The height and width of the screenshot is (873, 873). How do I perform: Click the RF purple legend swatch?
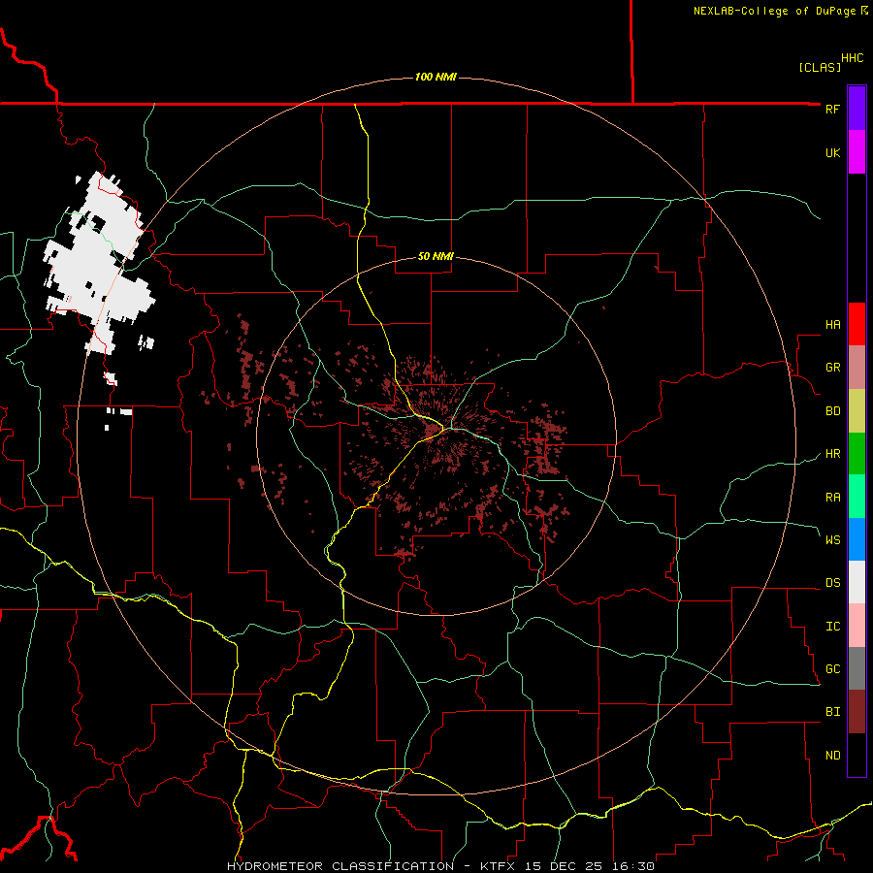[857, 109]
